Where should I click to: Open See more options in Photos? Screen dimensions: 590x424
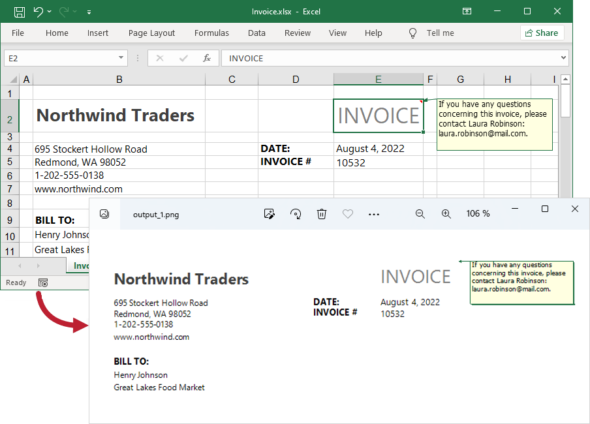pos(374,214)
